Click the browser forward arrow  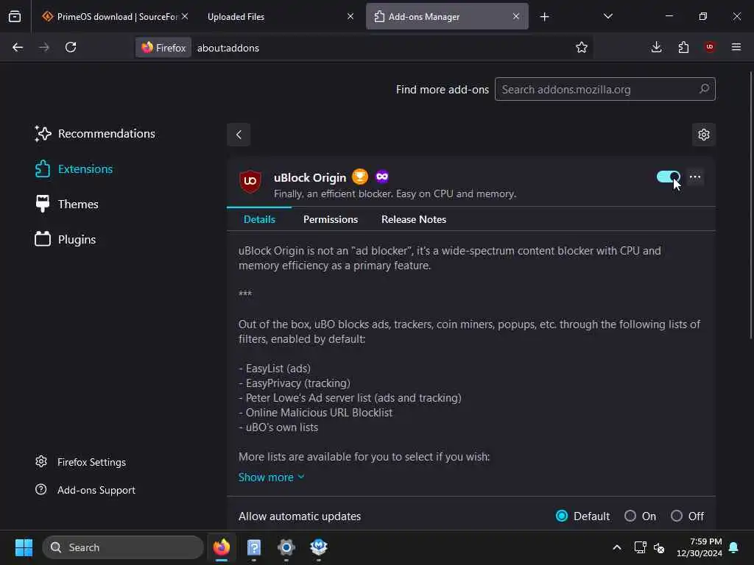(x=44, y=47)
